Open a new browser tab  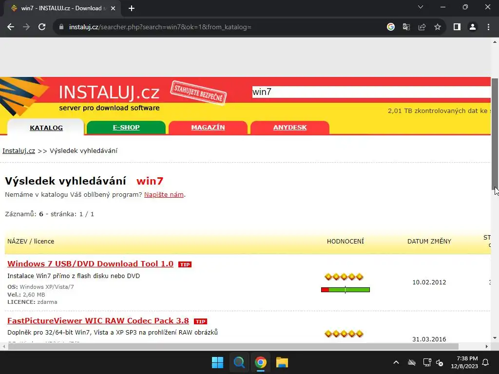(132, 8)
